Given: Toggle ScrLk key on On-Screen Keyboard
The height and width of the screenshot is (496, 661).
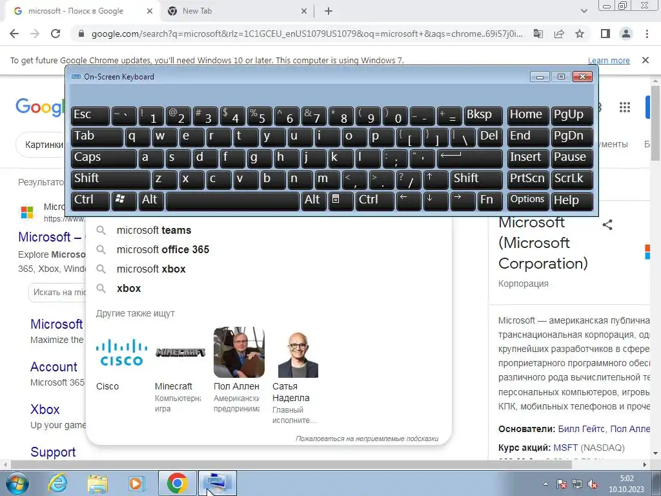Looking at the screenshot, I should coord(572,180).
